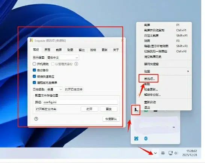Select 自定义截屏 menu entry

(x=164, y=35)
